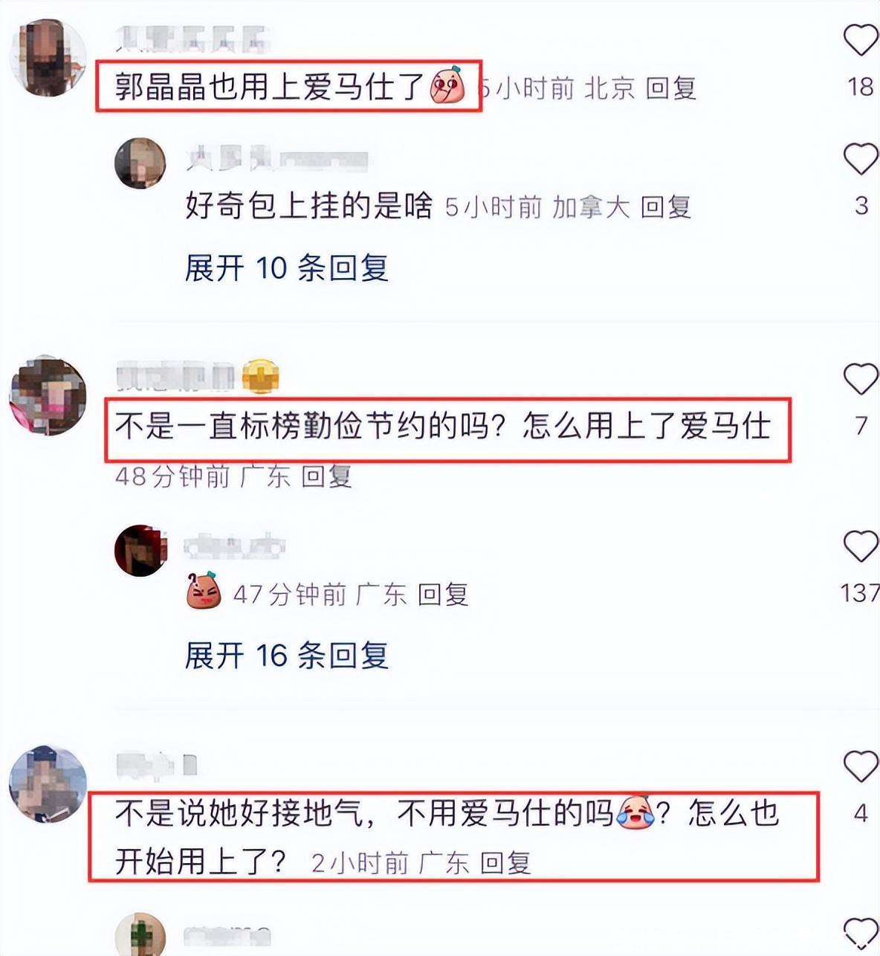
Task: Open the pixelated avatar of the 勤俭节约 commenter
Action: point(48,395)
